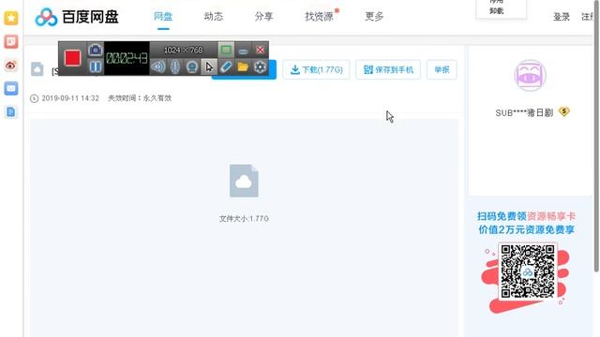Click the yellow star favorites sidebar icon
This screenshot has width=600, height=337.
point(11,18)
